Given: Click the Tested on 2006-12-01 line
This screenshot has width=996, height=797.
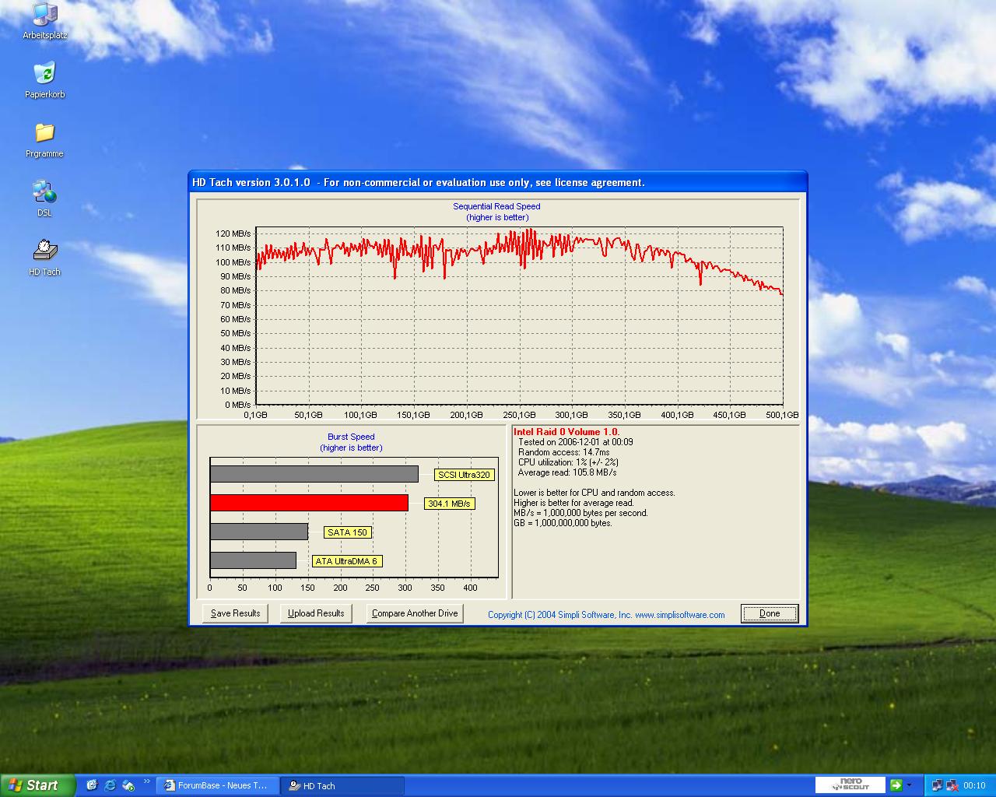Looking at the screenshot, I should [576, 442].
